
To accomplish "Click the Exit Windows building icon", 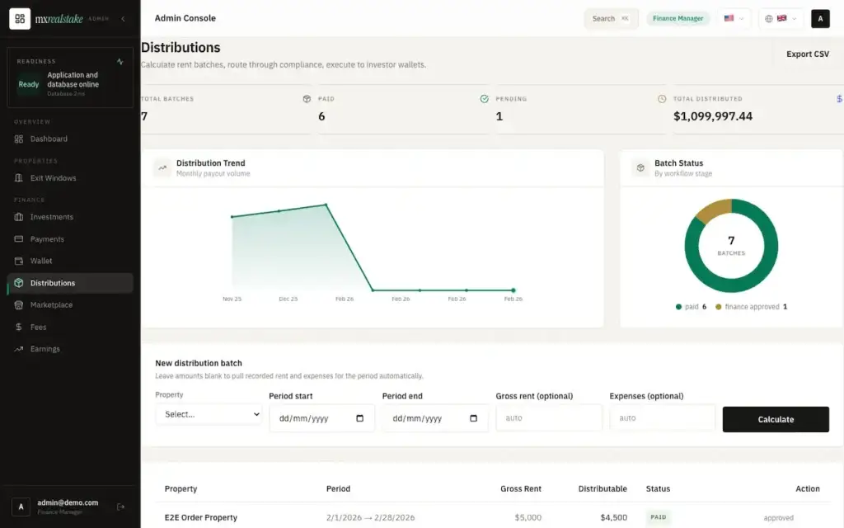I will click(x=19, y=178).
